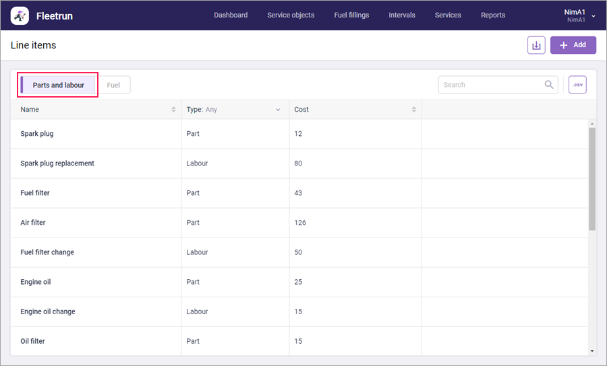Click the Fleetrun logo icon

click(x=20, y=15)
